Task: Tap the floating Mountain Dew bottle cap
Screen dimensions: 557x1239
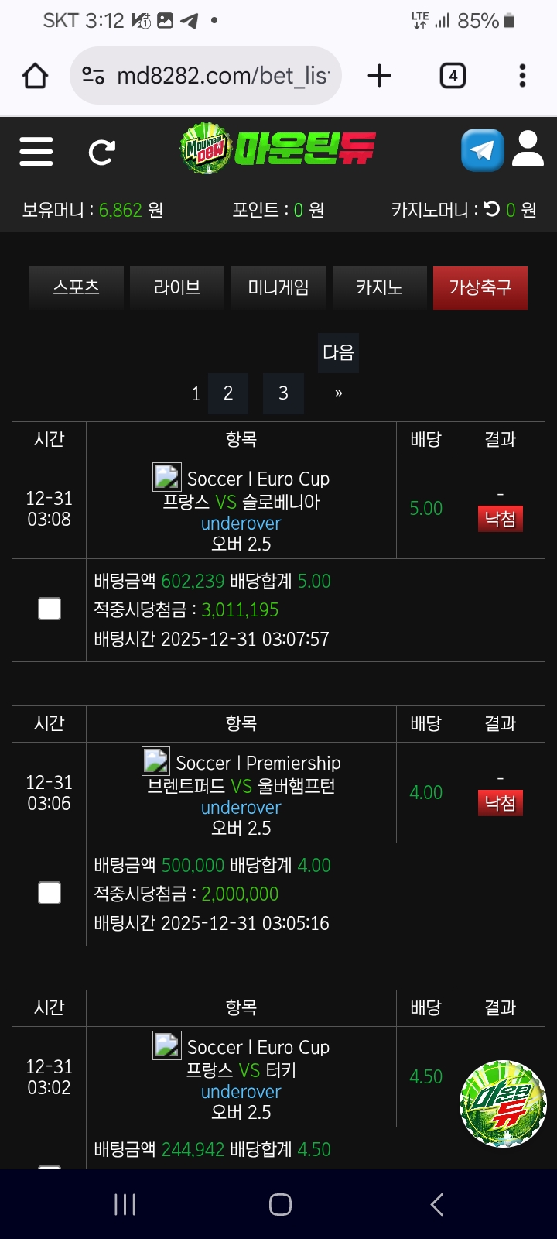Action: click(x=503, y=1103)
